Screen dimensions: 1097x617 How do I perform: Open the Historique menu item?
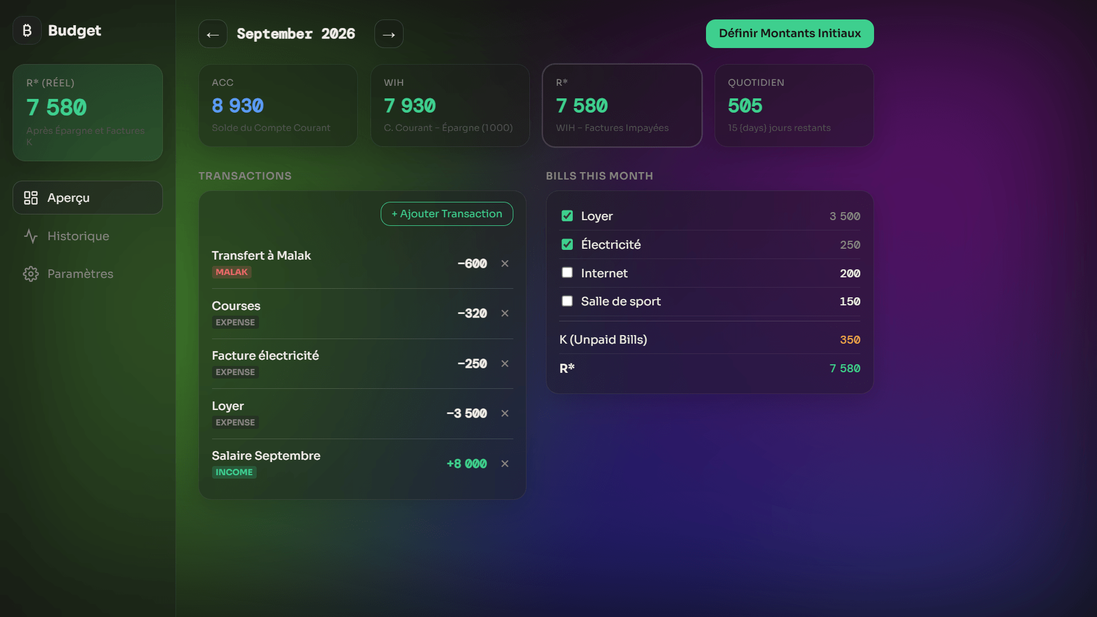point(87,236)
